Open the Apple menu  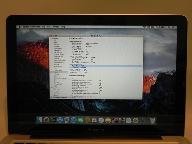20,27
